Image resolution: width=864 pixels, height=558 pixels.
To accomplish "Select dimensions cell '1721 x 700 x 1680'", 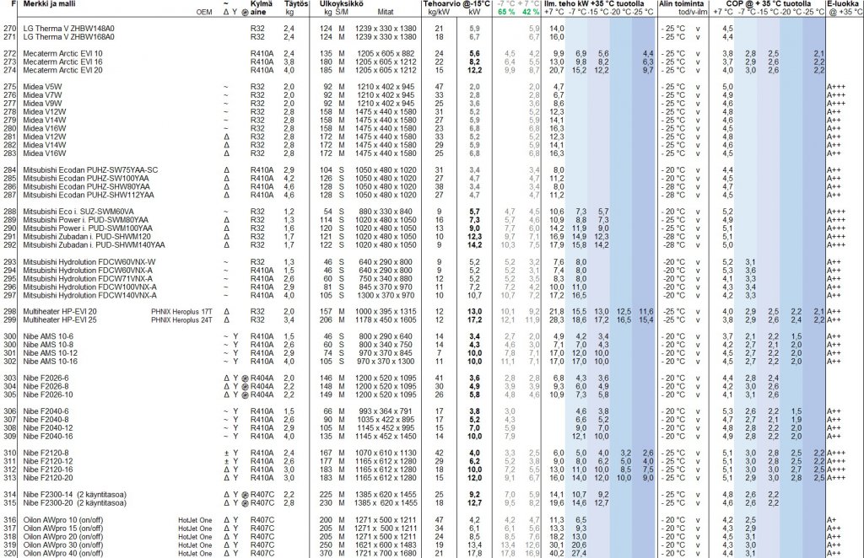I will [x=386, y=553].
